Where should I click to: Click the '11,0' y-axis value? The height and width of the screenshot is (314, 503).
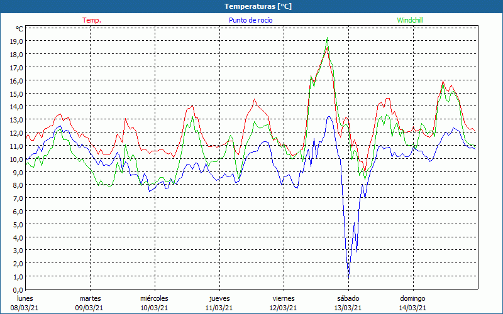click(17, 146)
